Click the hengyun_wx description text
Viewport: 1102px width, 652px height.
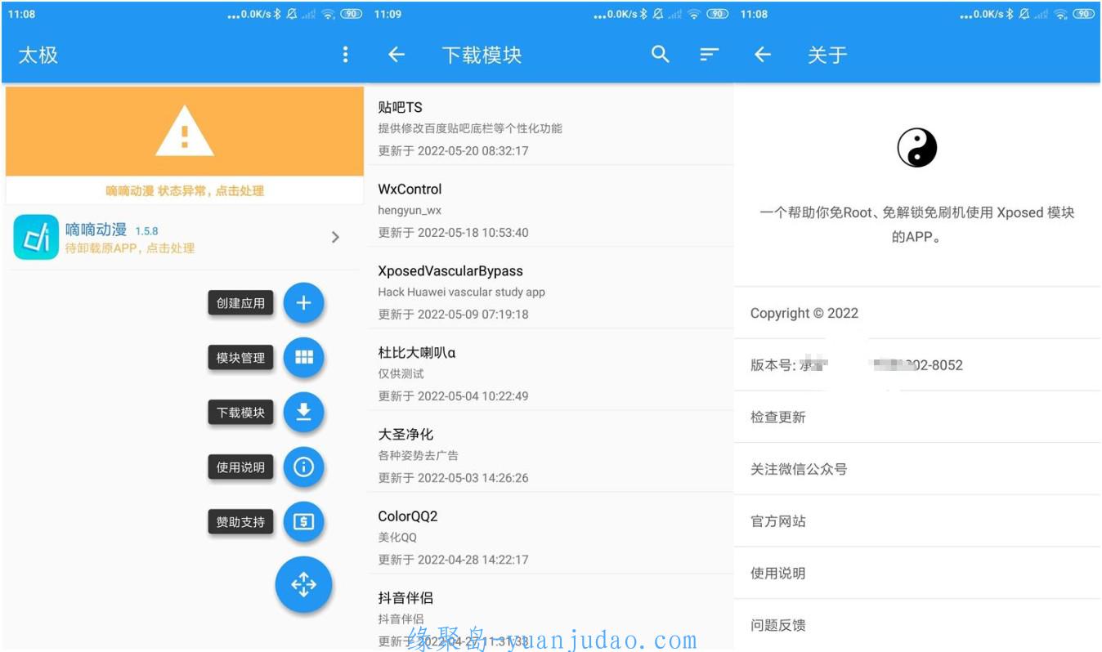(410, 210)
